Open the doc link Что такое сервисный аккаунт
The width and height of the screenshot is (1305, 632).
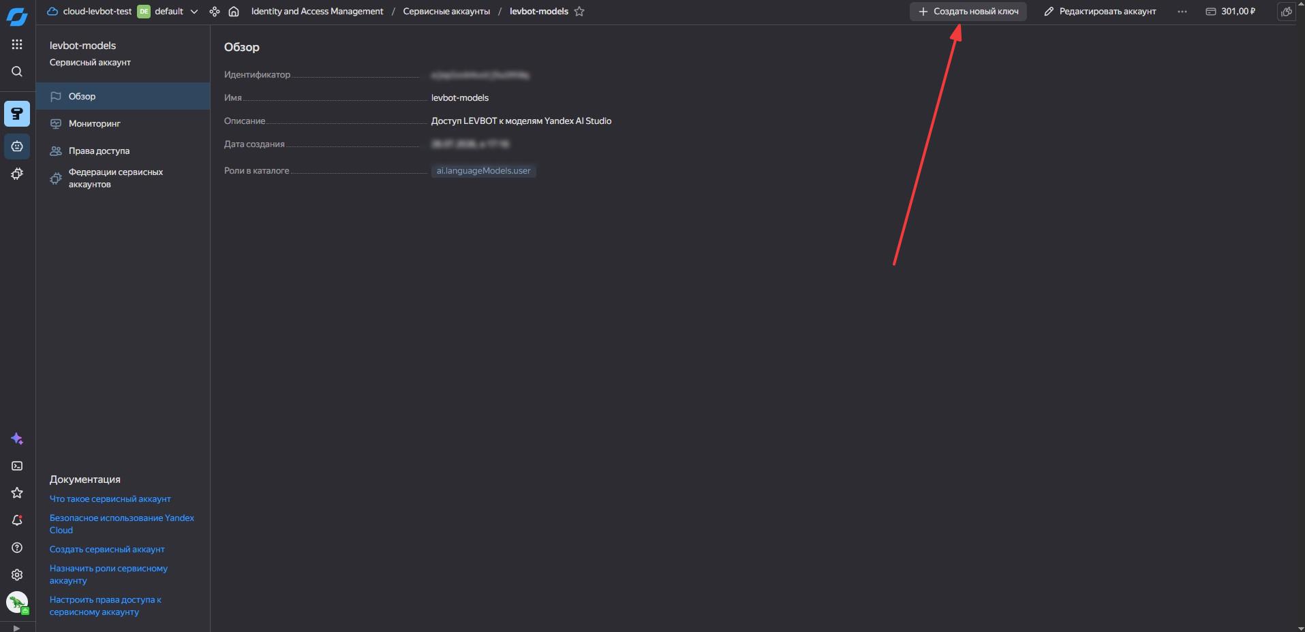coord(110,499)
